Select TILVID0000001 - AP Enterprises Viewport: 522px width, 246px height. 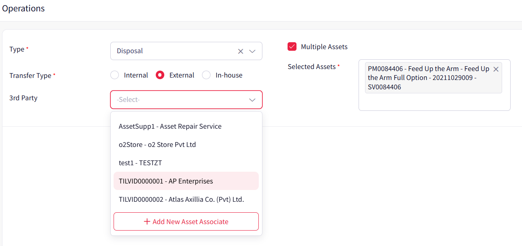click(166, 181)
